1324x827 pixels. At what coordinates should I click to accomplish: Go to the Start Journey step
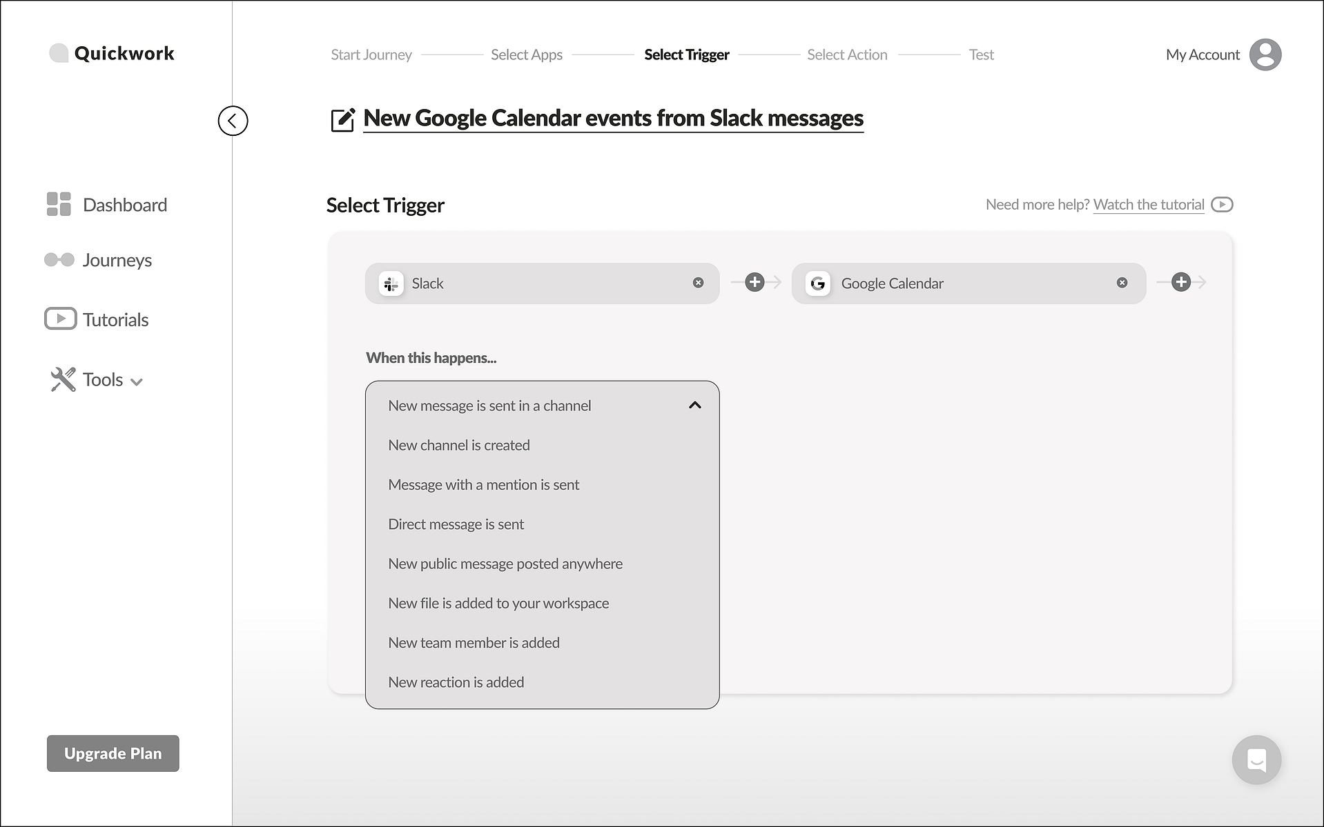click(x=371, y=54)
